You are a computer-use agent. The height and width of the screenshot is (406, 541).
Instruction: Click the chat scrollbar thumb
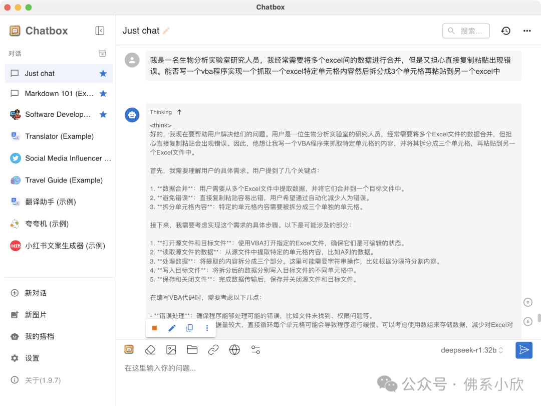539,318
